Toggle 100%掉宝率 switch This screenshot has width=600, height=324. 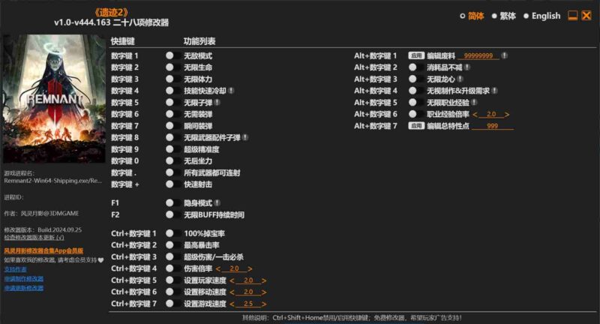pos(172,233)
